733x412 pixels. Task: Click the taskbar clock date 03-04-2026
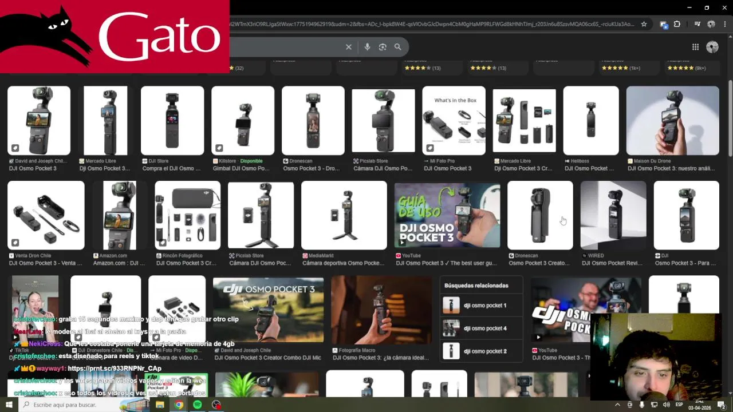coord(699,407)
